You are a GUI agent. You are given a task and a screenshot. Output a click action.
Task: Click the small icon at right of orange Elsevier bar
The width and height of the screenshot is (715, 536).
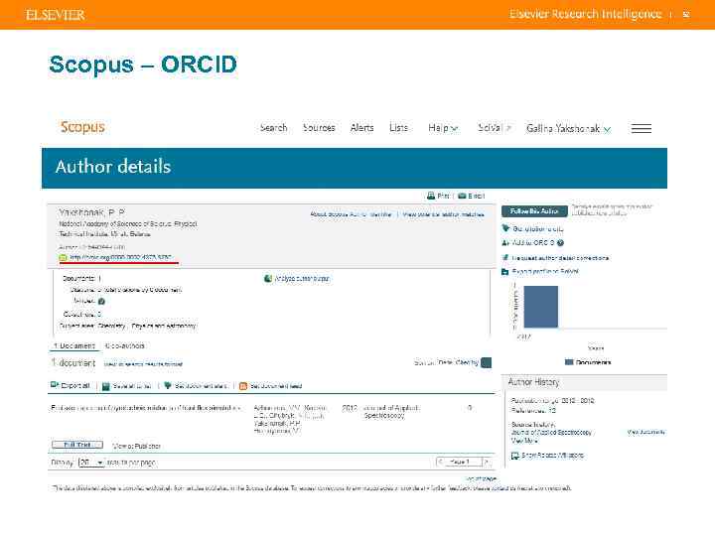click(686, 15)
